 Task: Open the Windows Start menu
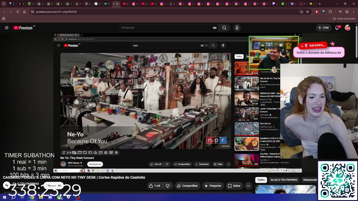pyautogui.click(x=4, y=198)
